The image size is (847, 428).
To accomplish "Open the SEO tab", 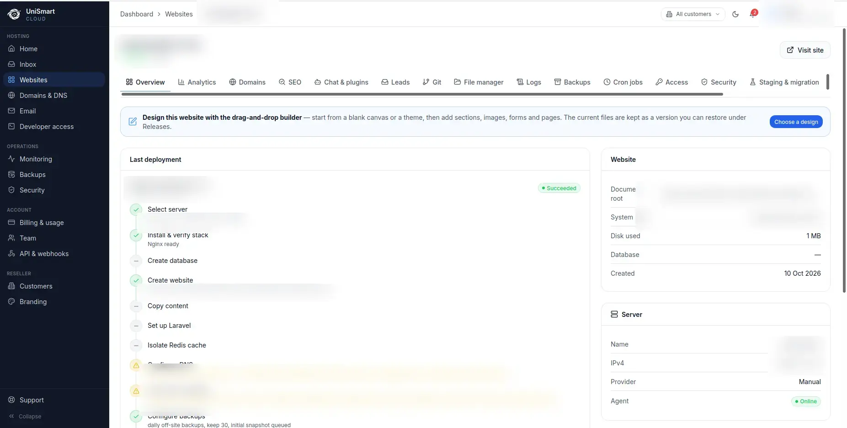I will 290,82.
